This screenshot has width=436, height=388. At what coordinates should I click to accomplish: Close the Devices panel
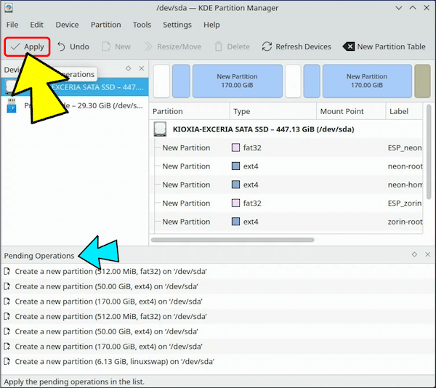point(141,69)
